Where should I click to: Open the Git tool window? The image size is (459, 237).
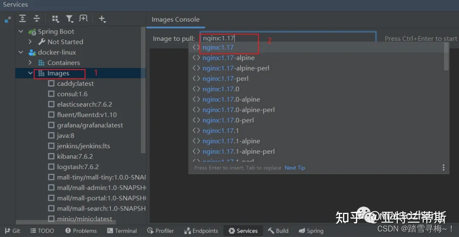point(13,231)
